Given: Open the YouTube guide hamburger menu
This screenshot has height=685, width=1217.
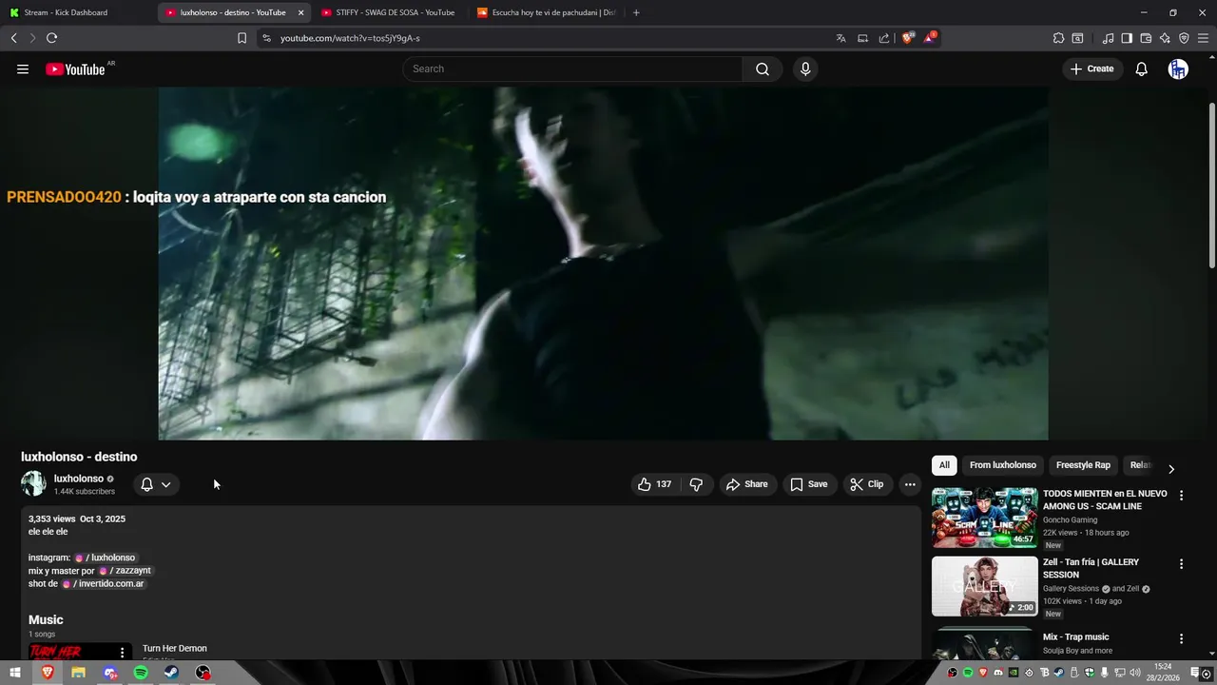Looking at the screenshot, I should pos(23,68).
